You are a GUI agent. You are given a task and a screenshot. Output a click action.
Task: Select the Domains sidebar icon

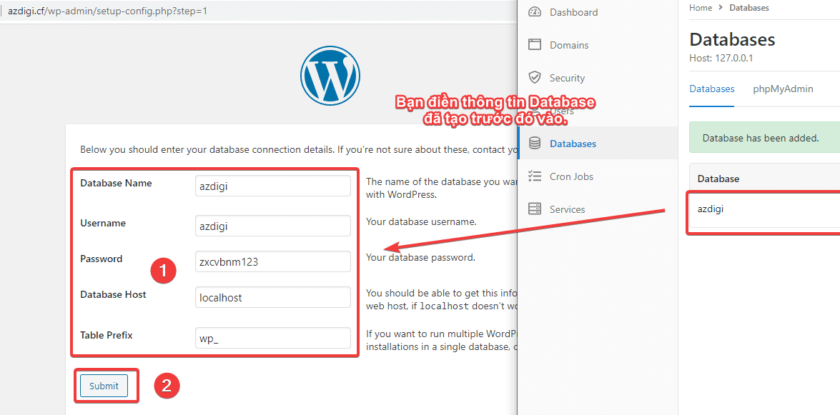(535, 44)
